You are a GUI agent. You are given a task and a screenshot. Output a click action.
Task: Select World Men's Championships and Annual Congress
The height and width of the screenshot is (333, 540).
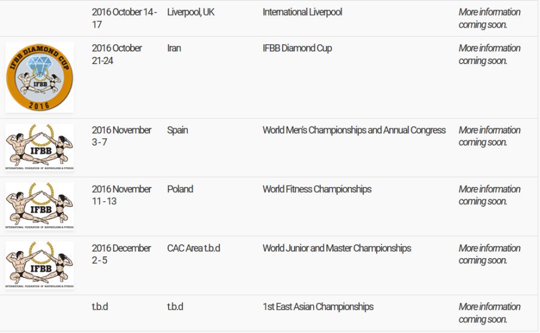tap(354, 130)
